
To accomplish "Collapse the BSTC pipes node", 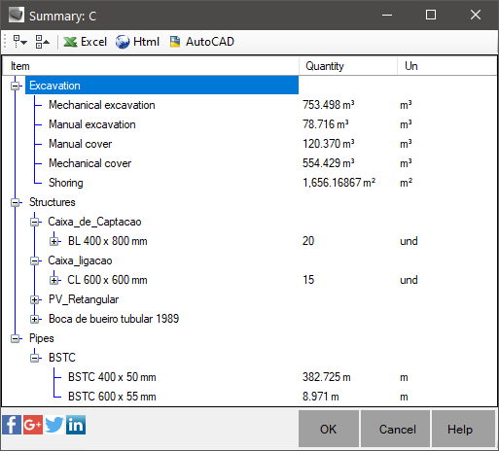I will click(x=35, y=358).
